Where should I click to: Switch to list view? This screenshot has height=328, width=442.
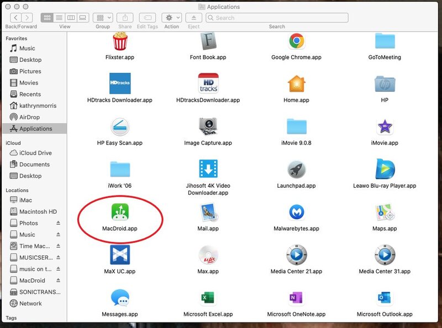(59, 18)
